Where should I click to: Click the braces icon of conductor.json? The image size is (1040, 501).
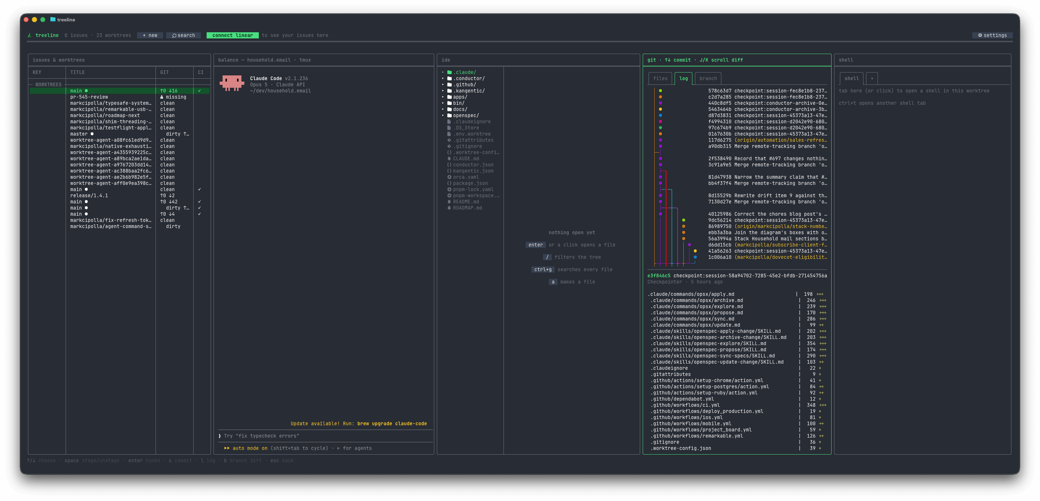(x=449, y=165)
